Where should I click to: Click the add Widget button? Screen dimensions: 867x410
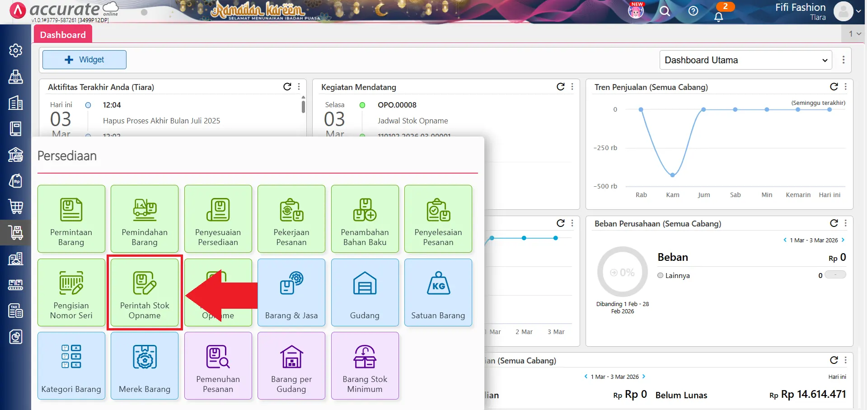coord(84,60)
